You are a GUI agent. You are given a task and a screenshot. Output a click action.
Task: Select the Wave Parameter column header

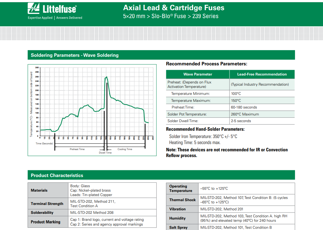[198, 74]
